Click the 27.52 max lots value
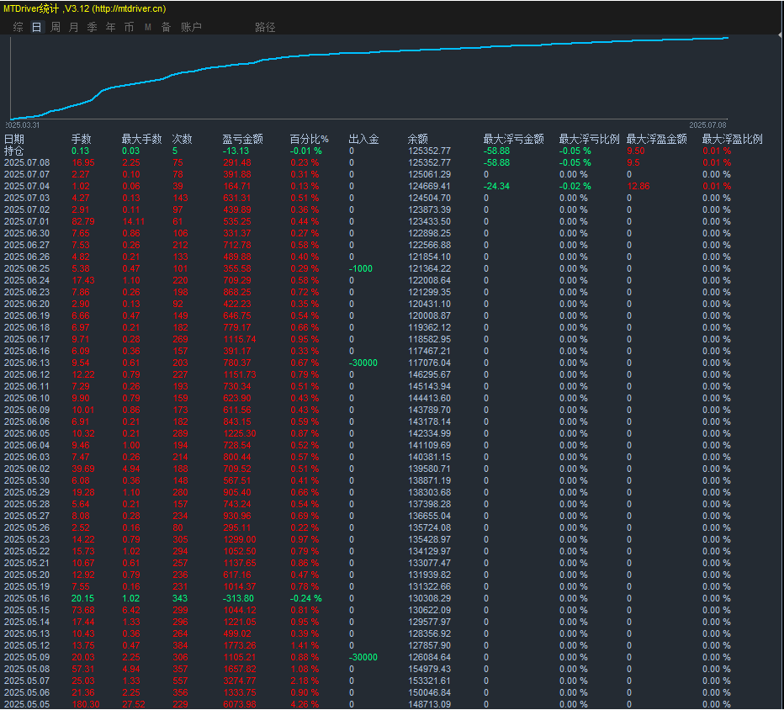 pos(134,704)
